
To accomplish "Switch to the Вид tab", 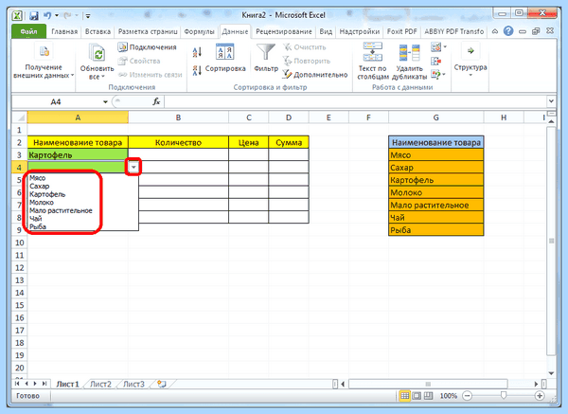I will (326, 31).
